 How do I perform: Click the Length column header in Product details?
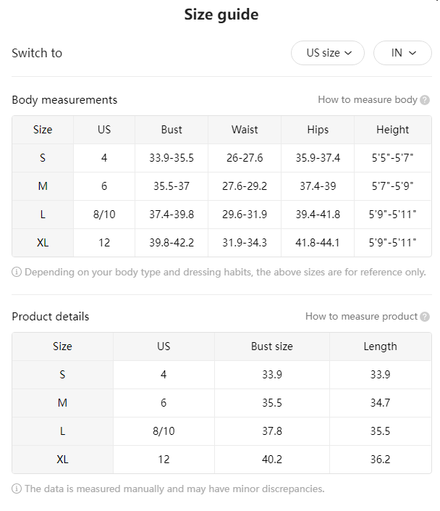380,346
